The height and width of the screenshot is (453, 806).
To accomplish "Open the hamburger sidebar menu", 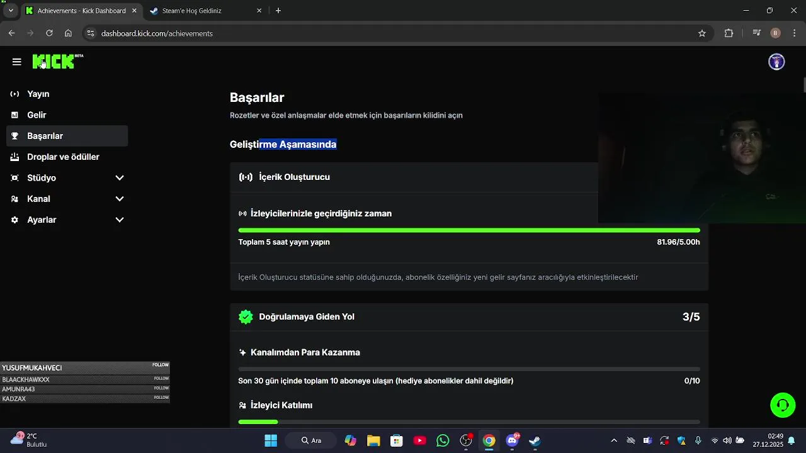I will click(x=17, y=62).
